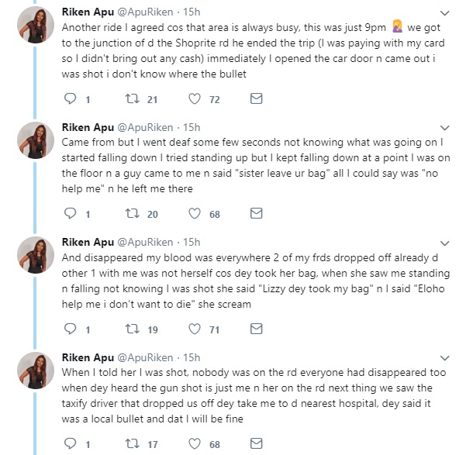Screen dimensions: 473x455
Task: Open more options on the third tweet
Action: click(448, 242)
